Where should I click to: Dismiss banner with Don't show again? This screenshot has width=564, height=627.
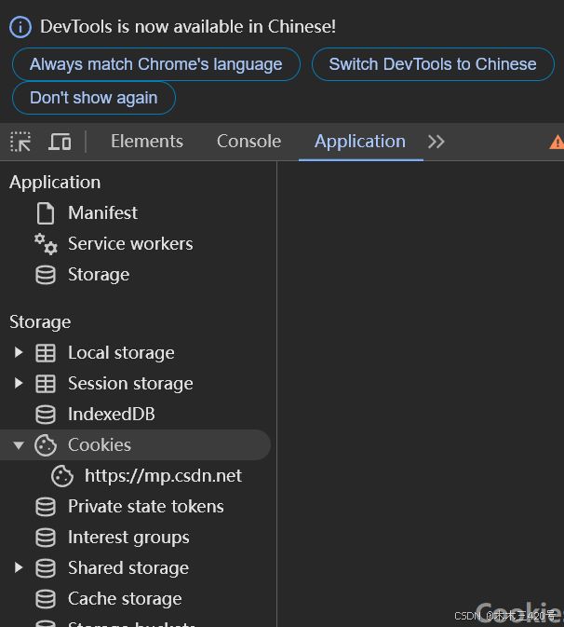coord(94,98)
